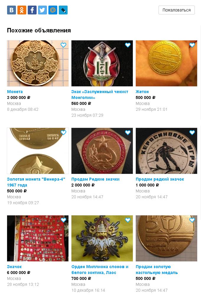View red badge collection photo thumbnail
This screenshot has width=201, height=297.
(x=38, y=238)
